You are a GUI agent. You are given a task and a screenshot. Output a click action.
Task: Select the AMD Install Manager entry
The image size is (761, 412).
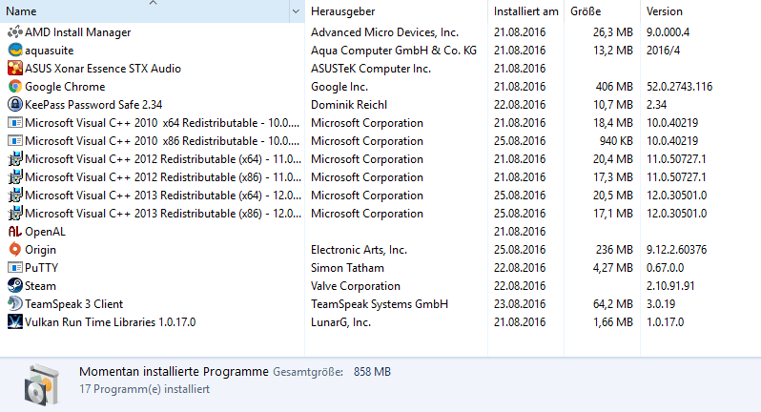[x=77, y=32]
